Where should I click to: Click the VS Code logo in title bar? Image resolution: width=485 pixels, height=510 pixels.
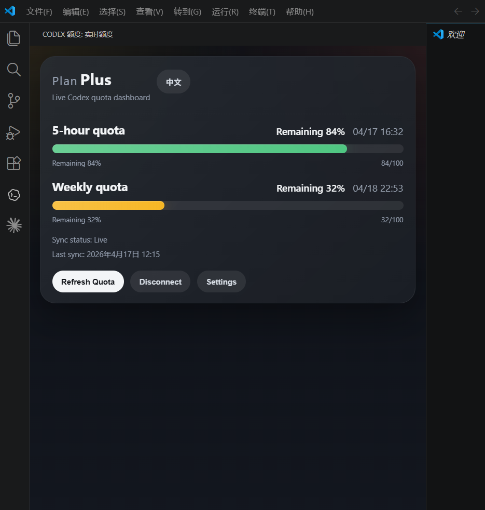click(x=10, y=11)
